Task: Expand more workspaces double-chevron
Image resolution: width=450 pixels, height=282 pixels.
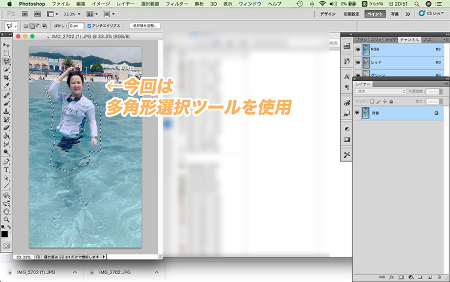Action: click(408, 14)
